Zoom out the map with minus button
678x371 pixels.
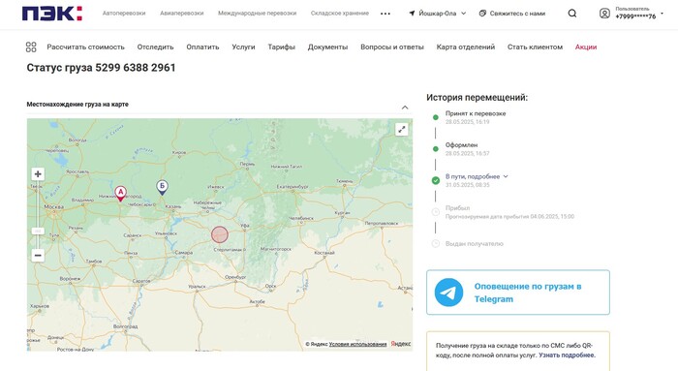38,255
